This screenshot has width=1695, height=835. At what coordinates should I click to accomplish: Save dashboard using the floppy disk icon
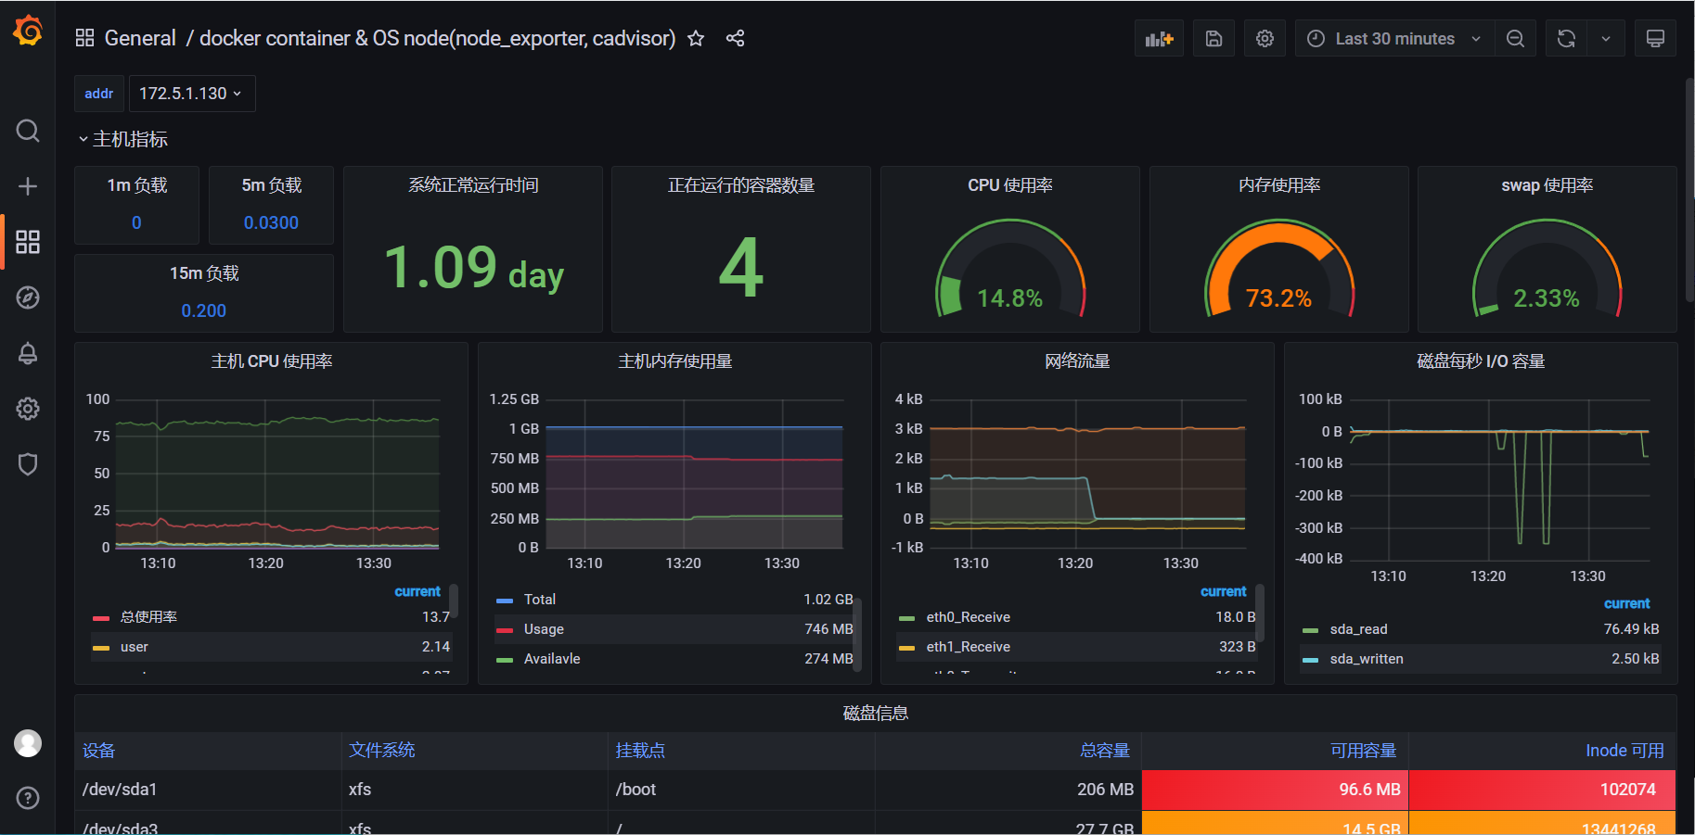(1213, 39)
